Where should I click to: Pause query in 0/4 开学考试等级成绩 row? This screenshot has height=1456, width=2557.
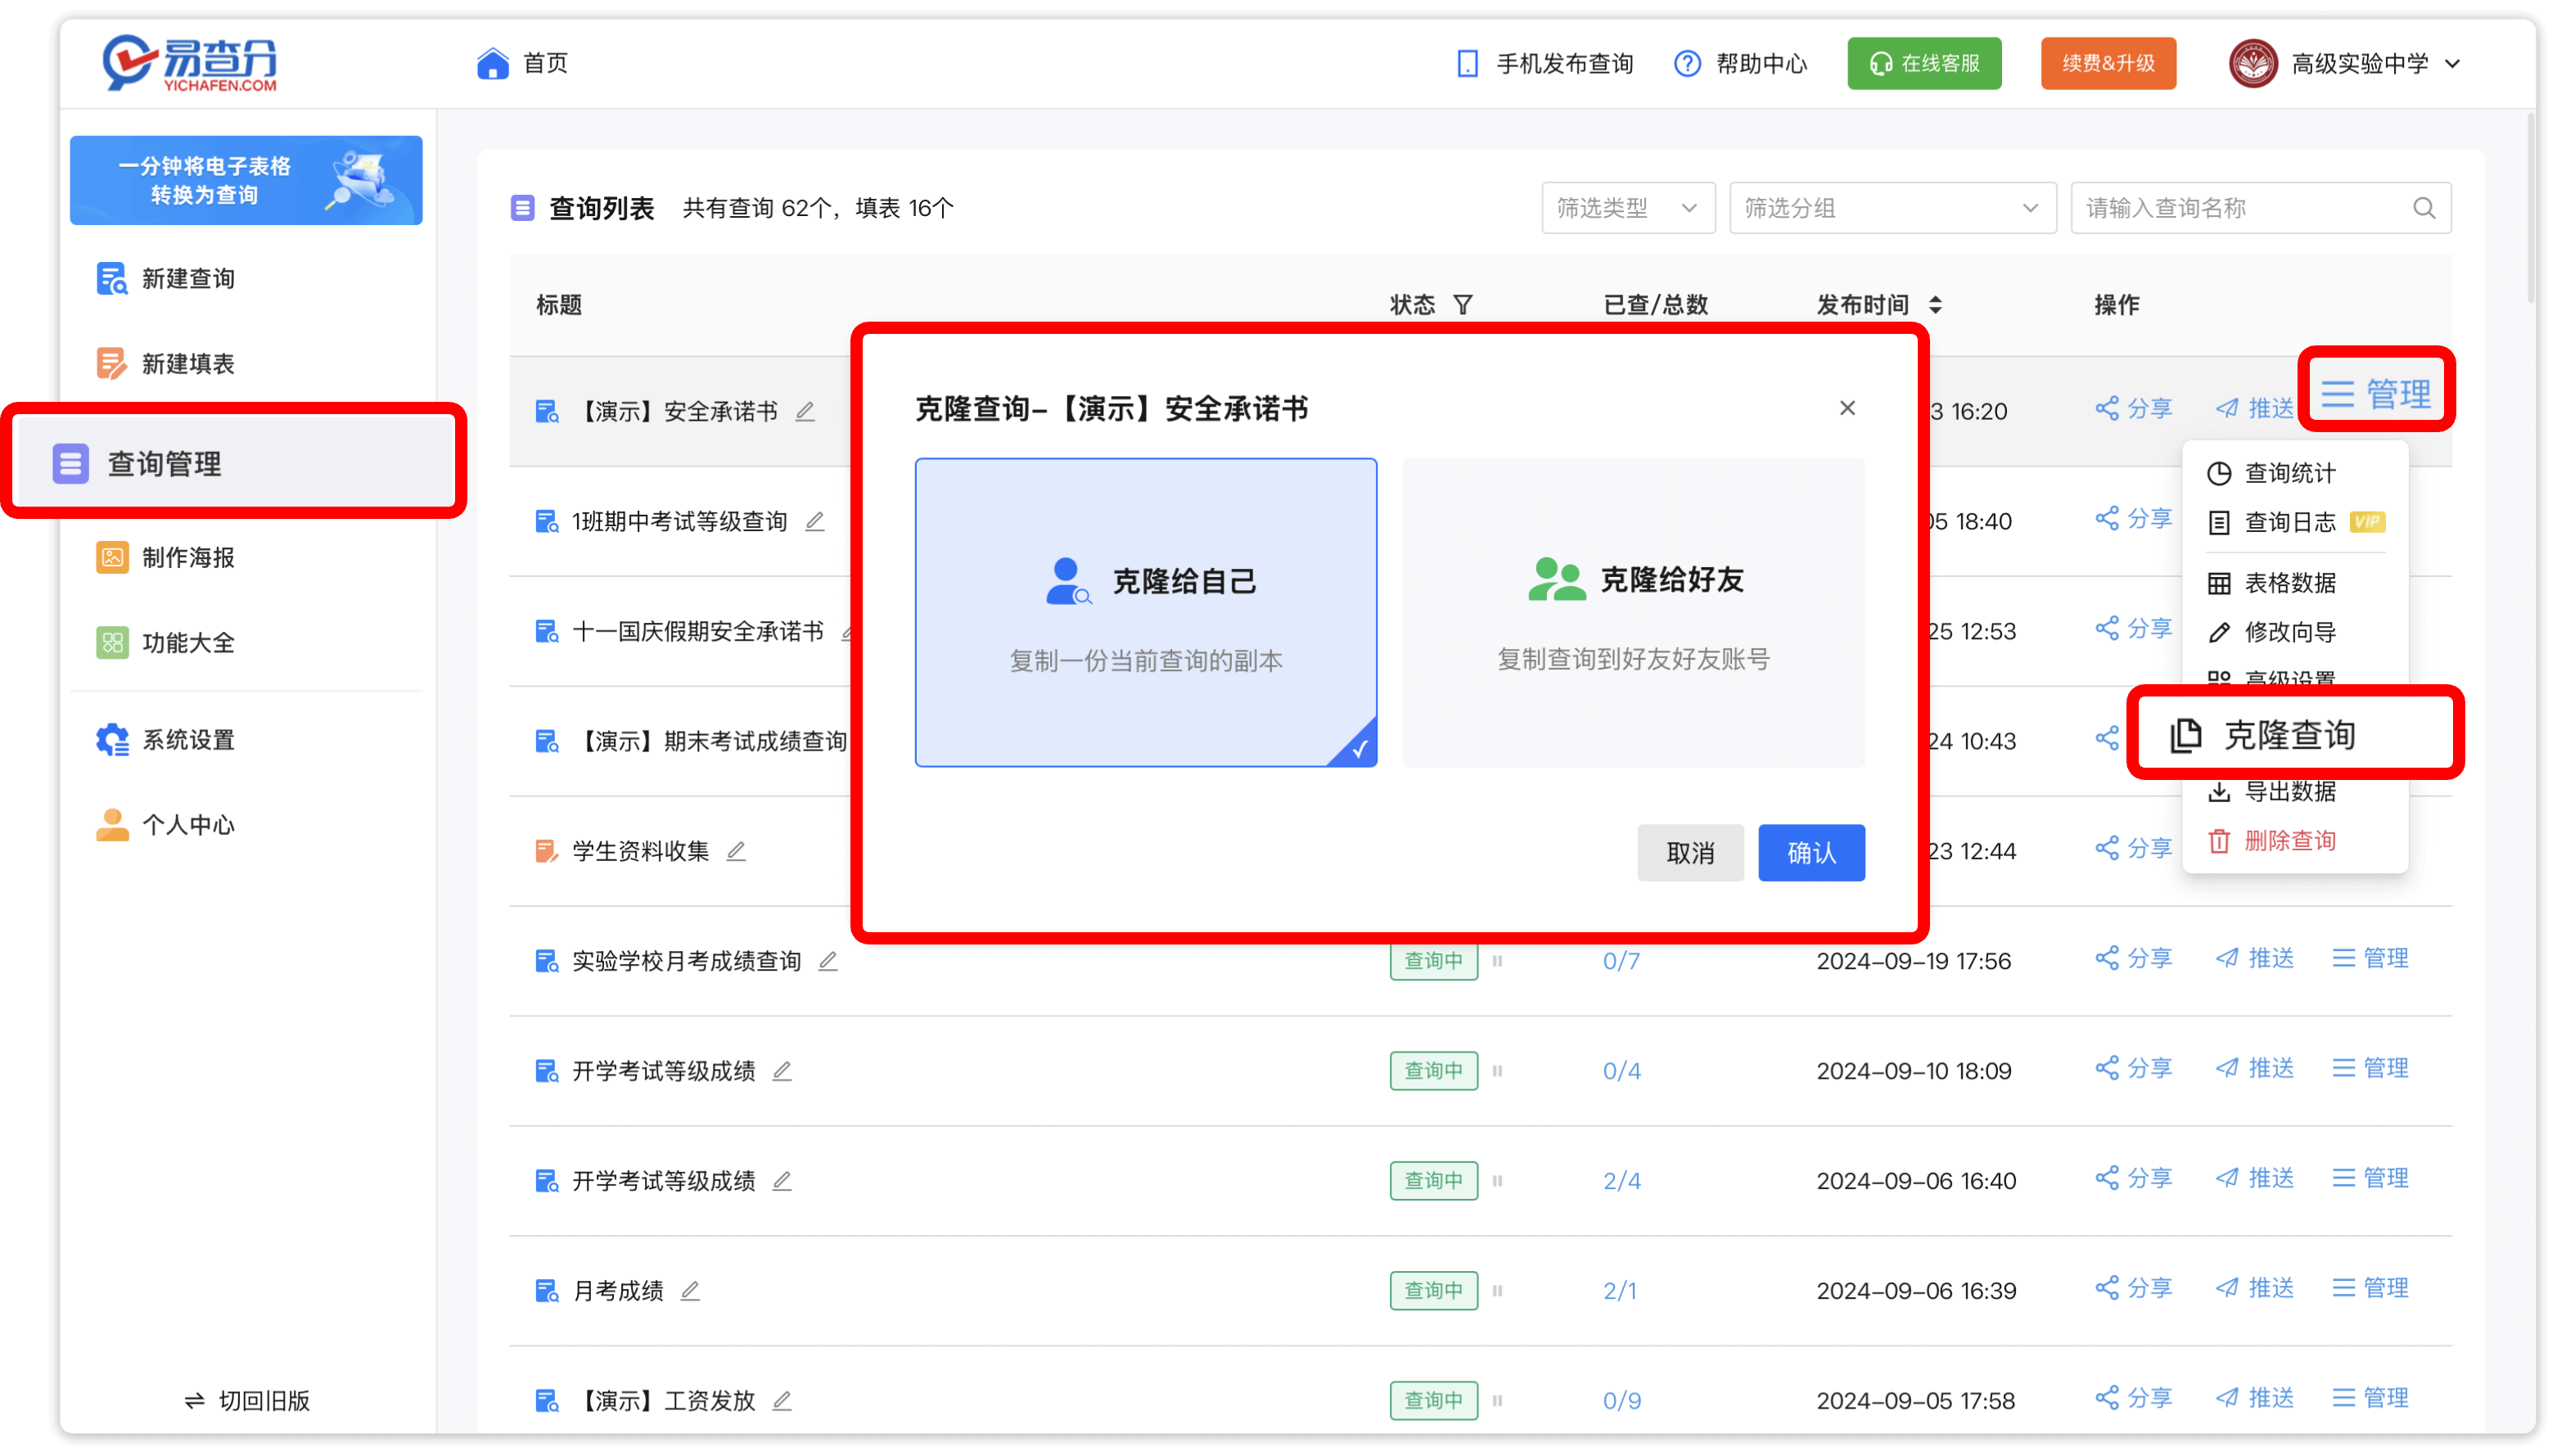click(x=1497, y=1071)
